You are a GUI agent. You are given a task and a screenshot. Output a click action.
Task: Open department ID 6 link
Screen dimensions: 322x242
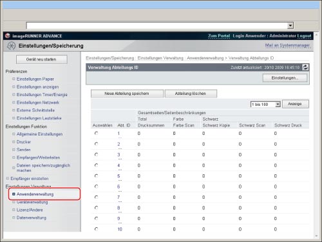[x=118, y=187]
